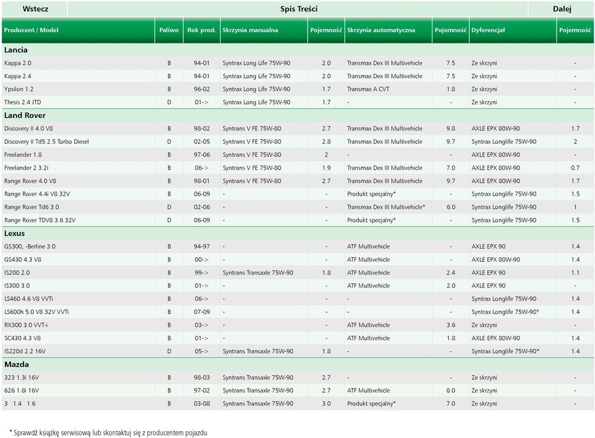Select Freelander 1.8 model name

[x=23, y=154]
